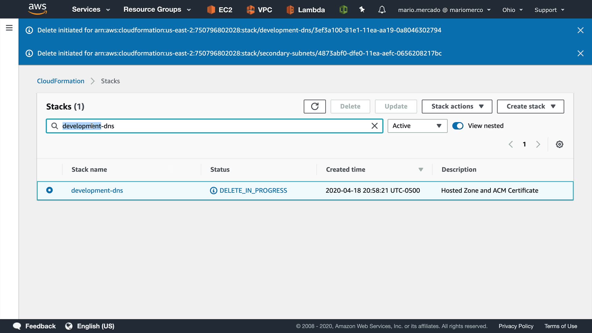Open the Ohio region menu
592x333 pixels.
click(x=512, y=10)
